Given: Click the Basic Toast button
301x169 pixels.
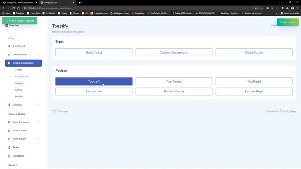Looking at the screenshot, I should (x=94, y=52).
